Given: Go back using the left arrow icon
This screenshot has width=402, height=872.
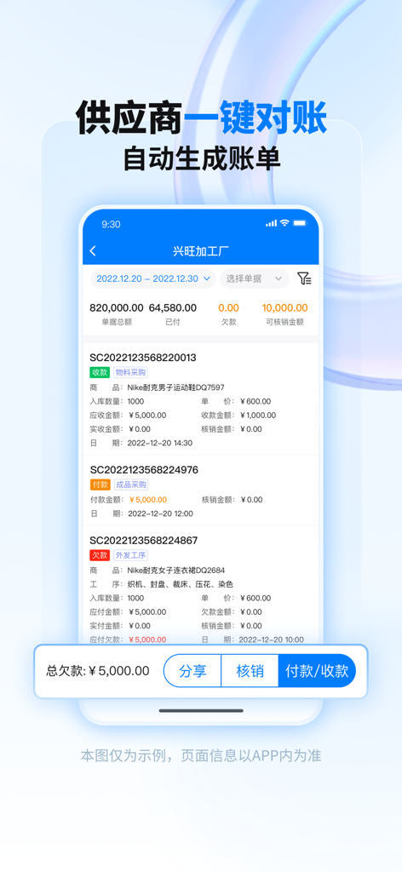Looking at the screenshot, I should [93, 251].
